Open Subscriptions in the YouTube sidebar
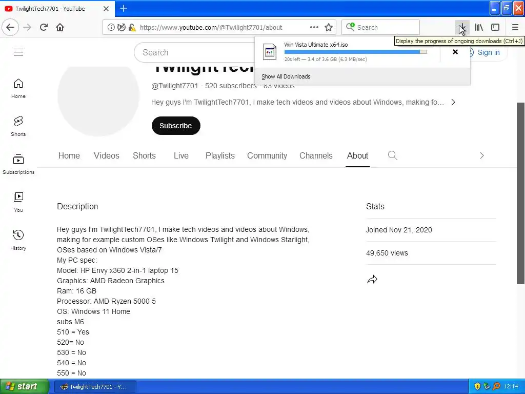 [18, 165]
